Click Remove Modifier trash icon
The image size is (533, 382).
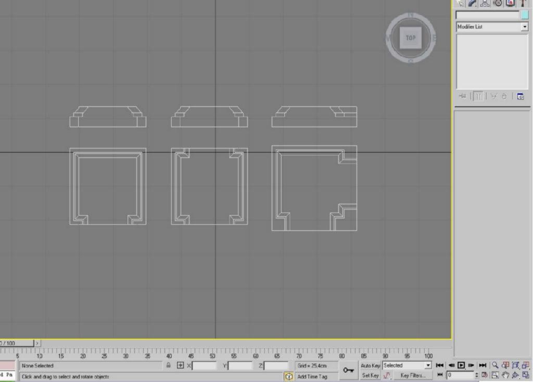click(504, 96)
